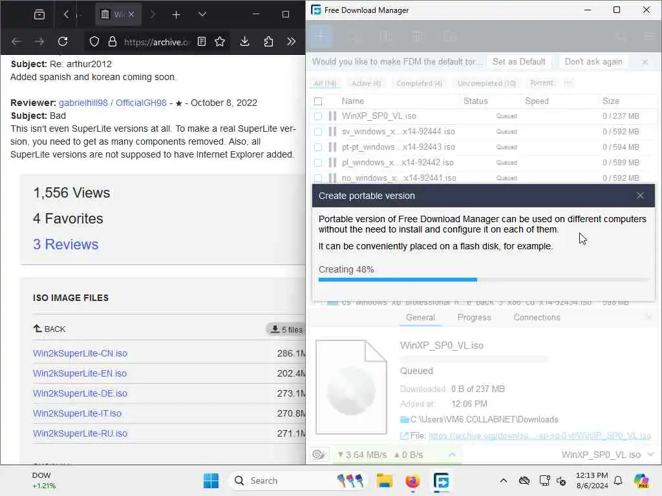
Task: Toggle snail mode icon in FDM status bar
Action: (x=319, y=454)
